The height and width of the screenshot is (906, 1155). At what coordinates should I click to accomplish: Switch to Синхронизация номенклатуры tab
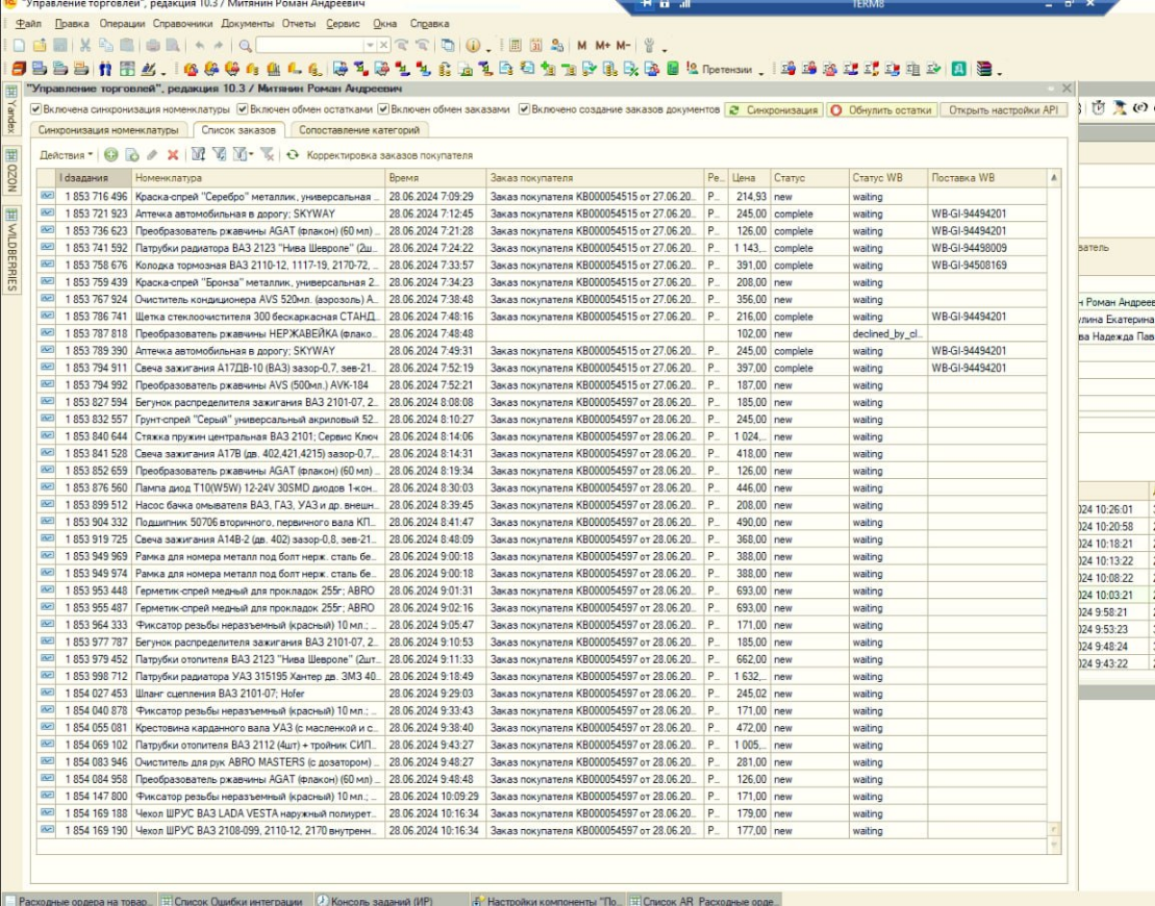coord(109,130)
